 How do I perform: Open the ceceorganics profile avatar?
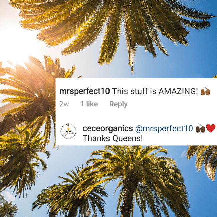68,131
